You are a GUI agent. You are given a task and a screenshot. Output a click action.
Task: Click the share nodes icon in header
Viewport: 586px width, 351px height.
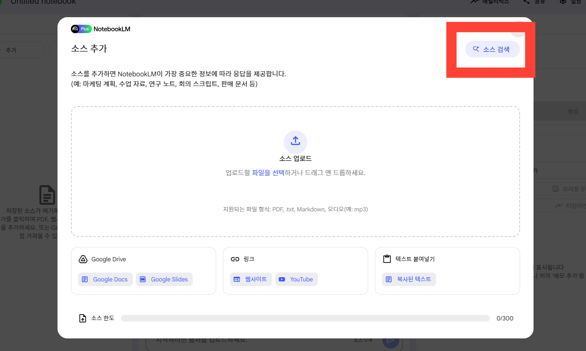point(526,2)
